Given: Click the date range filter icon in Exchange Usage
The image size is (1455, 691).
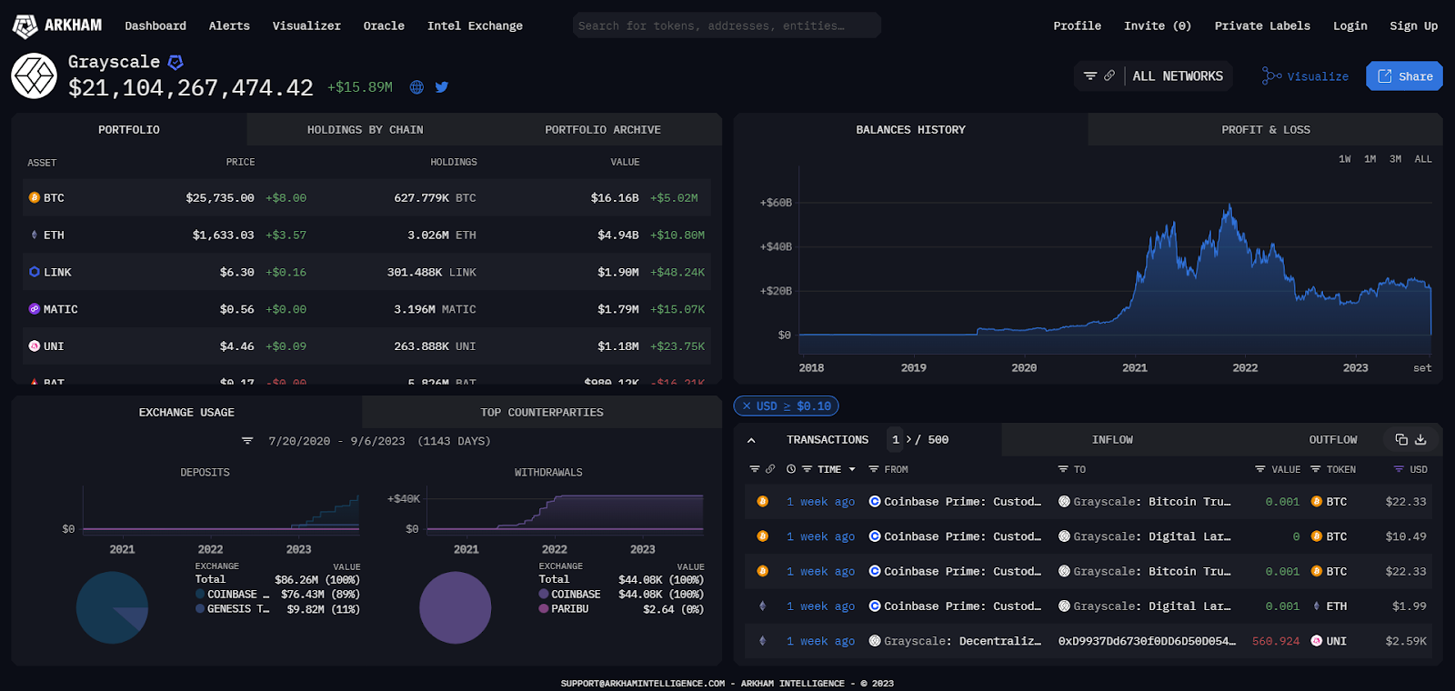Looking at the screenshot, I should coord(247,441).
